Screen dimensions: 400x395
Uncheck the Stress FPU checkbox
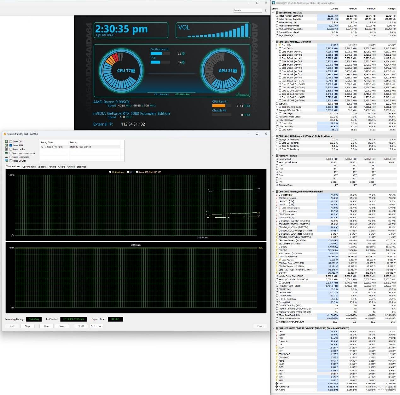pyautogui.click(x=11, y=145)
